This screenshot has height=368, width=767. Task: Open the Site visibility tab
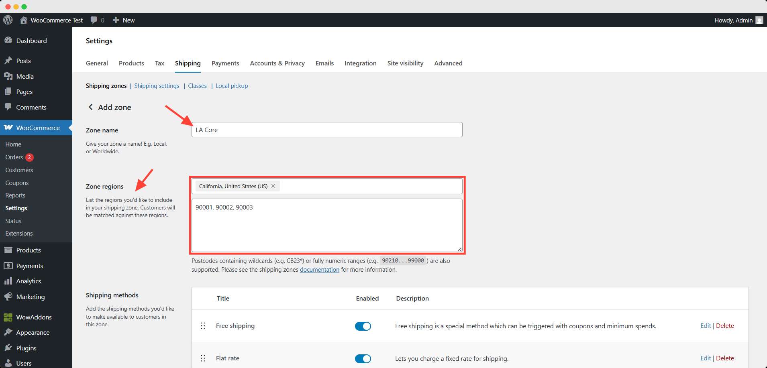click(x=405, y=63)
